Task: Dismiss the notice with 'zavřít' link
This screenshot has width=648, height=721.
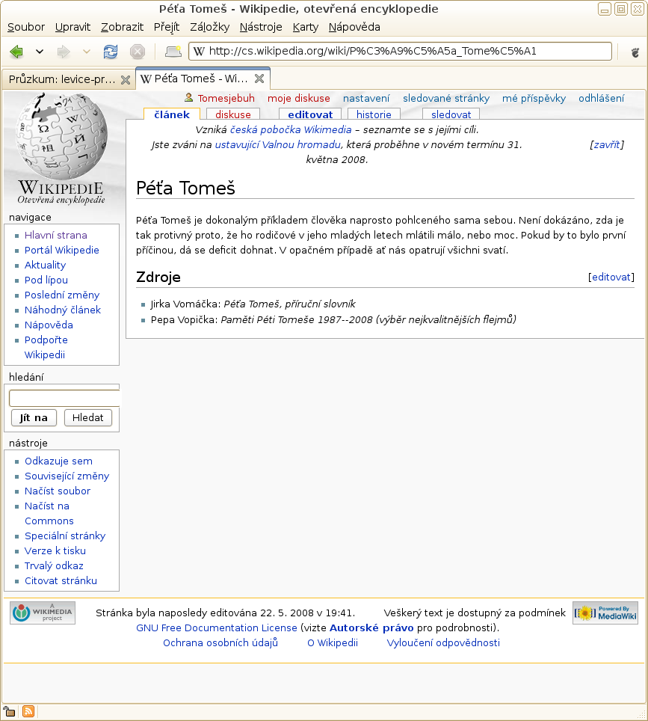Action: 607,144
